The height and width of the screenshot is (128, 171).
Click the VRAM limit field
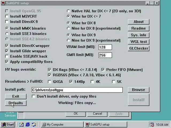pyautogui.click(x=105, y=47)
